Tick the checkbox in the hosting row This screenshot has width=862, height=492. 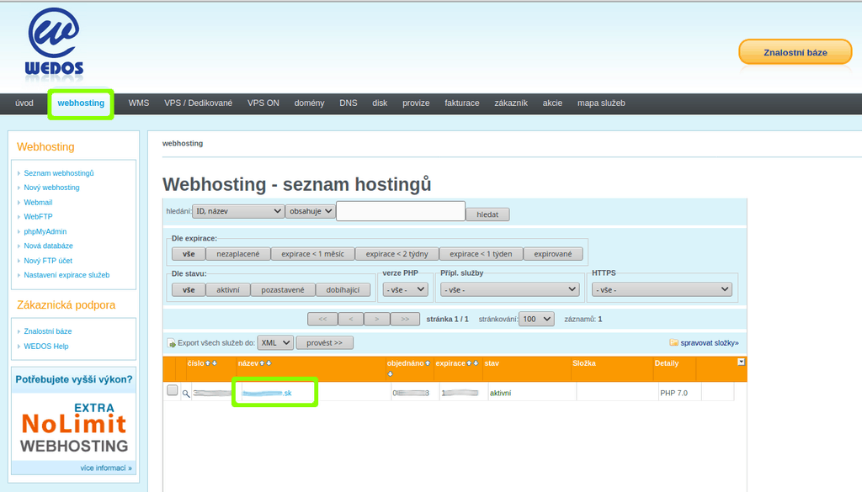point(172,390)
